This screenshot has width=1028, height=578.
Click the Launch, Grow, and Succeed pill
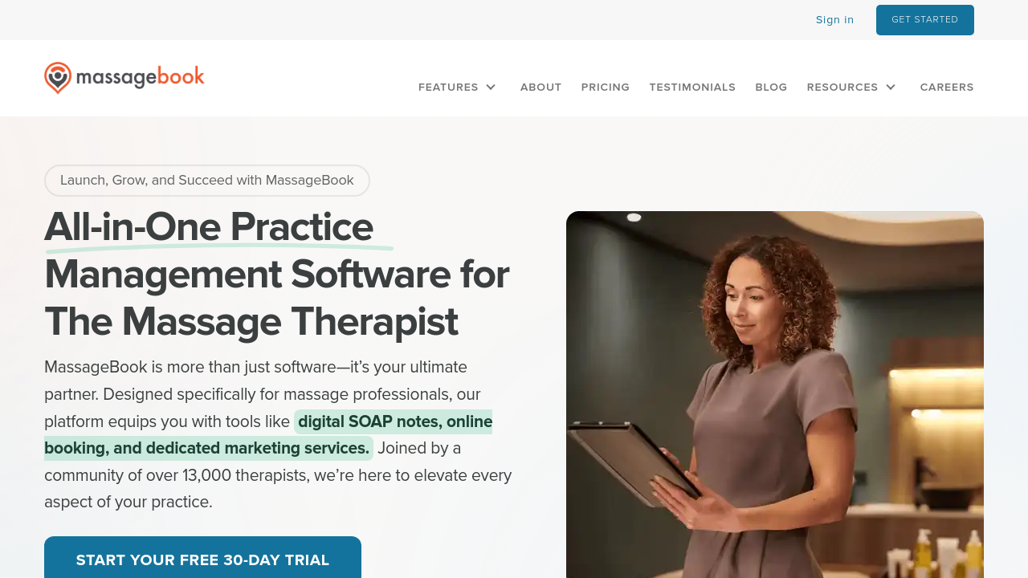click(x=207, y=181)
